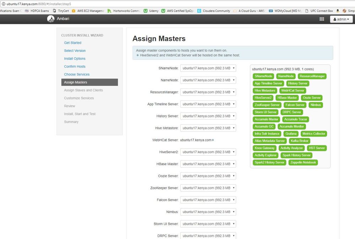Click the WebHCat Server green tag
Screen dimensions: 355x239
pos(293,91)
